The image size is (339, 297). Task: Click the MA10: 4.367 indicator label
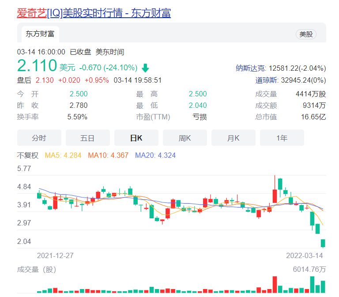(x=108, y=155)
